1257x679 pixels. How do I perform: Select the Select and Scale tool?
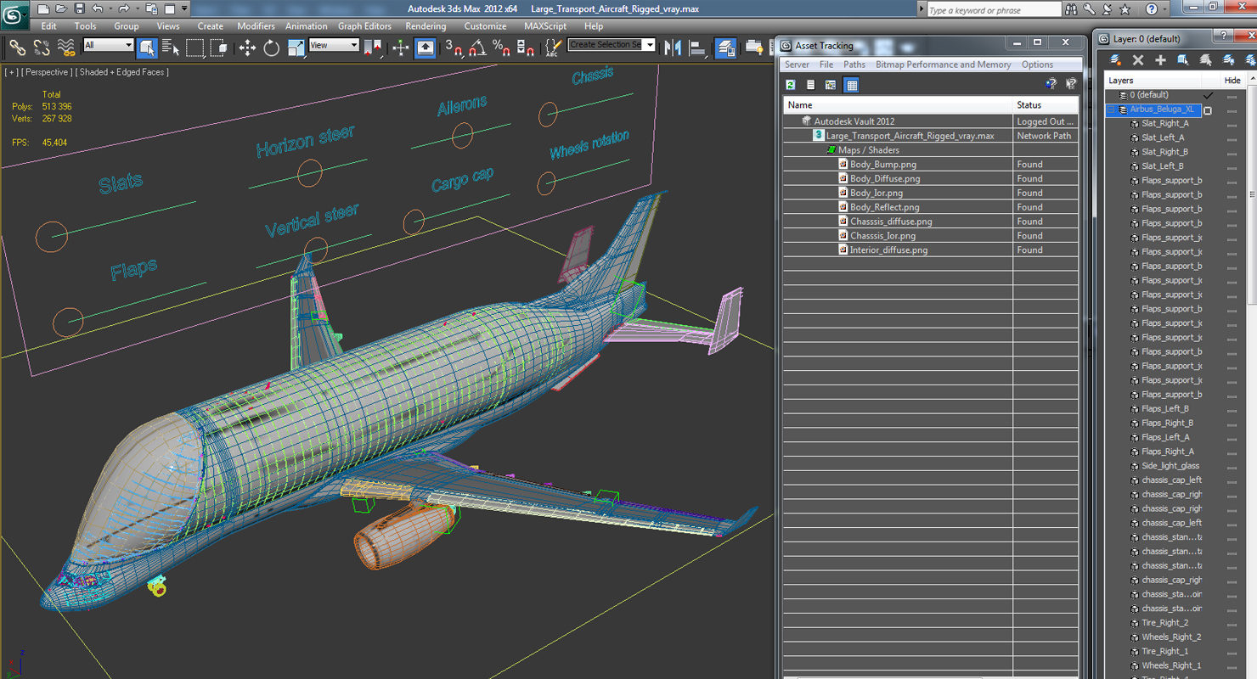(296, 48)
